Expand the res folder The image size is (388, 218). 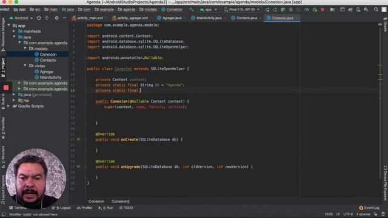pos(14,101)
